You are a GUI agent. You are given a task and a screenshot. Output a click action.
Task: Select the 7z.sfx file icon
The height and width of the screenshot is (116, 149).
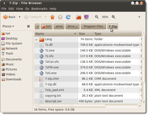[x=42, y=56]
